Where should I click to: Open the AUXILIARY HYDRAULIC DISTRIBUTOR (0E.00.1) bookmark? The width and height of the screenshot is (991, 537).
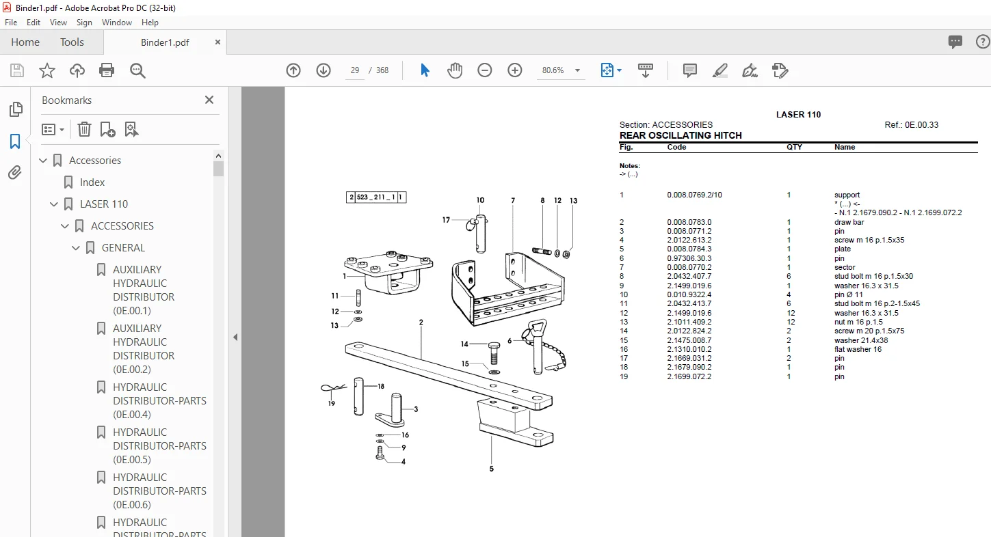(144, 290)
